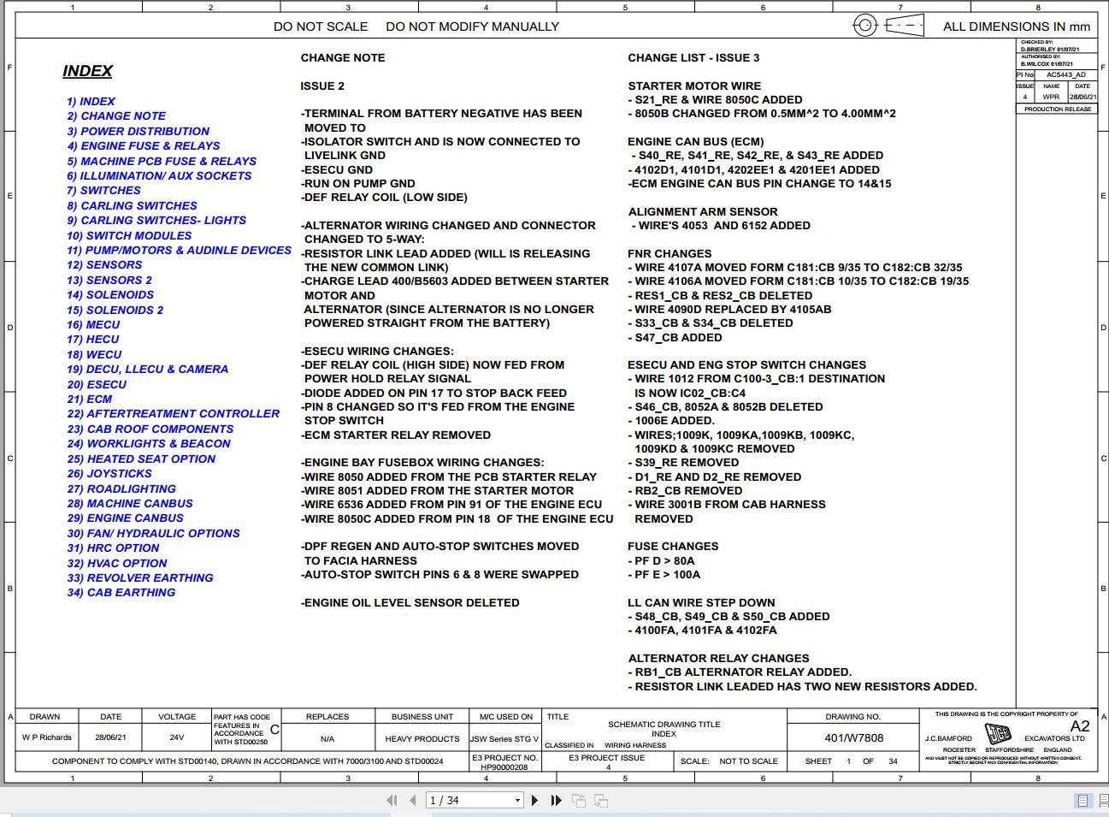Open the Engine Fuse & Relays index entry
Viewport: 1109px width, 817px height.
point(144,145)
